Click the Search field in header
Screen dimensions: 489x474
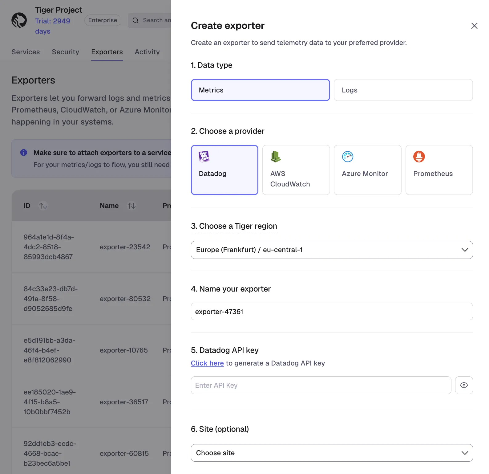coord(150,20)
